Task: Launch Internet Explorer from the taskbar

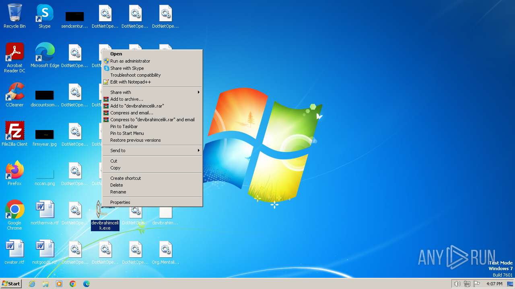Action: pyautogui.click(x=32, y=284)
